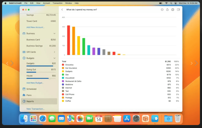Open Mail from the dock
This screenshot has height=128, width=202.
coord(61,118)
